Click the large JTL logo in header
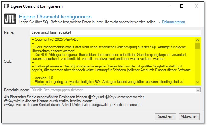This screenshot has width=207, height=126. [10, 19]
